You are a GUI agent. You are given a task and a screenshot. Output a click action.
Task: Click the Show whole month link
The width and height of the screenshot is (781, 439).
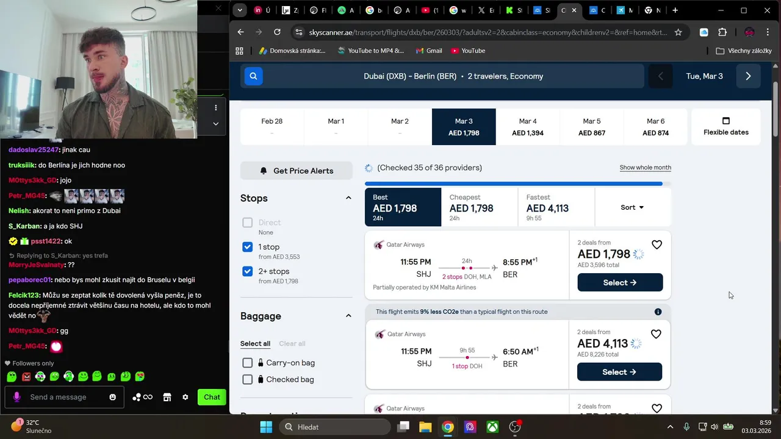pyautogui.click(x=645, y=168)
